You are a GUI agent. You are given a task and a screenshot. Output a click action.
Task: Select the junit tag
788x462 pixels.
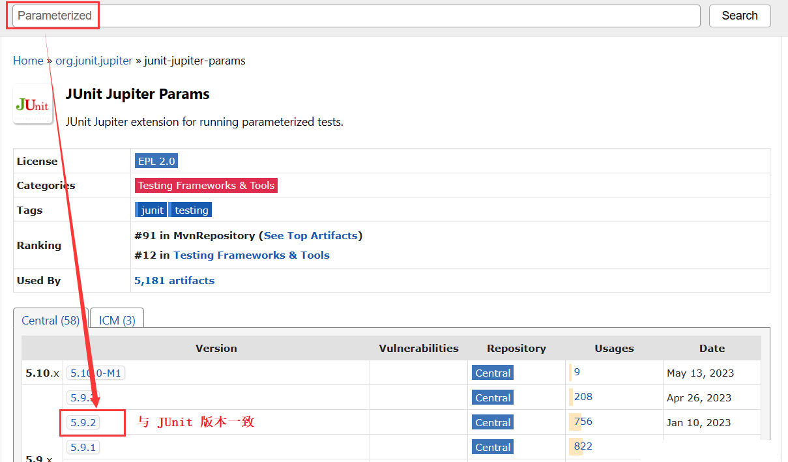click(x=152, y=210)
